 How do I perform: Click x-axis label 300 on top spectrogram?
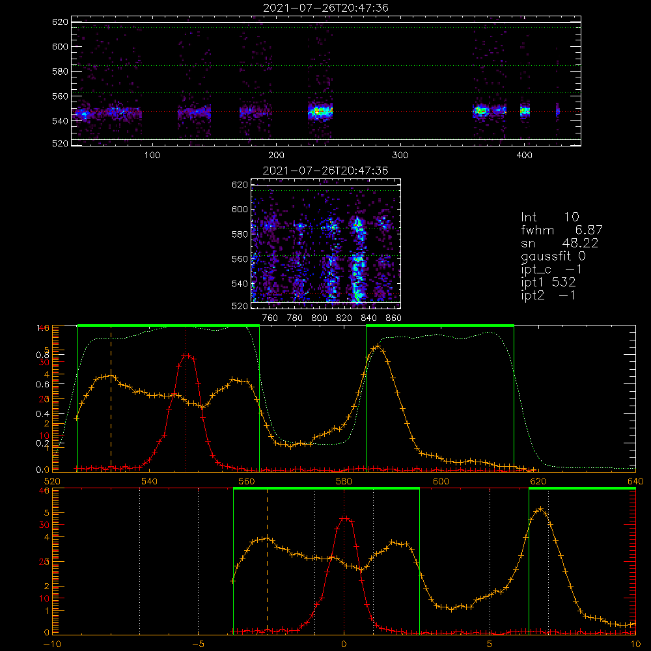[x=400, y=156]
